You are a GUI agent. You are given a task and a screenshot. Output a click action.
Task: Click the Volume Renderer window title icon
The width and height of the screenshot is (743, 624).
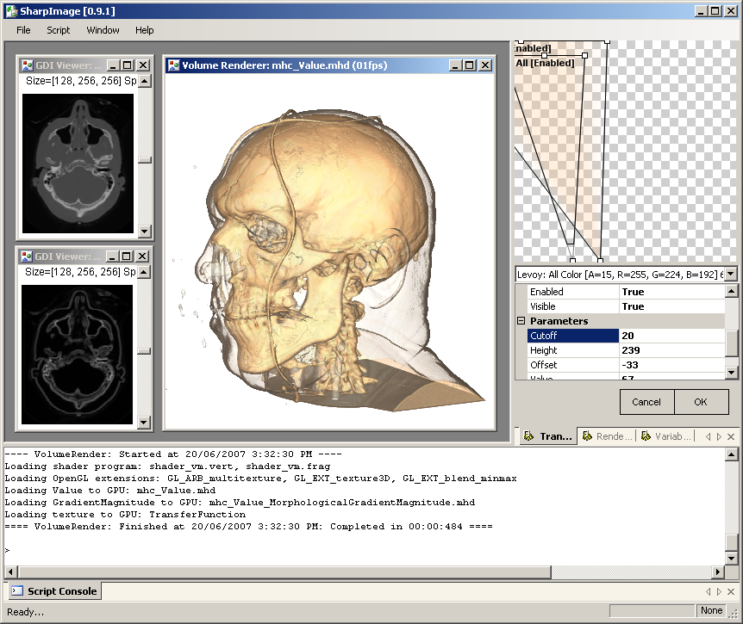coord(173,65)
